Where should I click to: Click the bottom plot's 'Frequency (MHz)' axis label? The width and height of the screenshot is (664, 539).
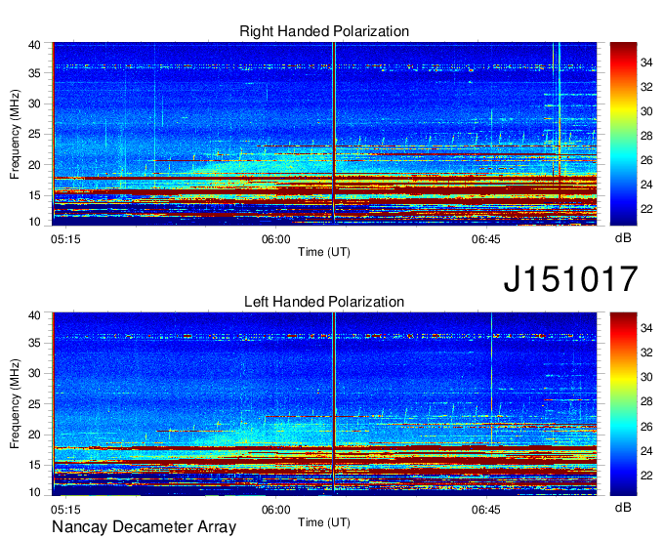[15, 404]
